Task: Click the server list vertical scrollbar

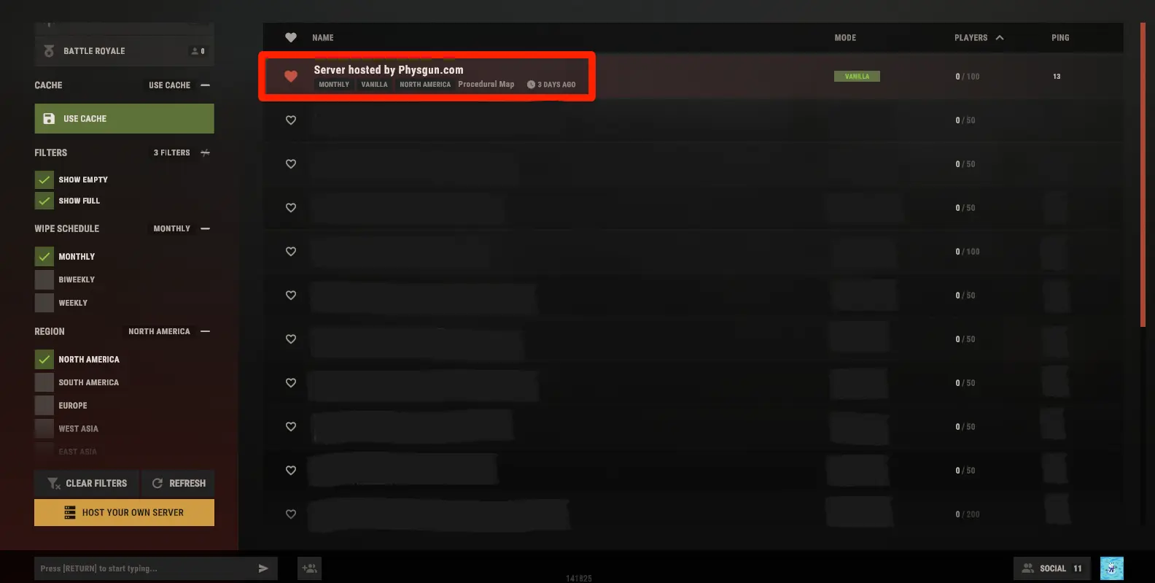Action: [x=1143, y=175]
